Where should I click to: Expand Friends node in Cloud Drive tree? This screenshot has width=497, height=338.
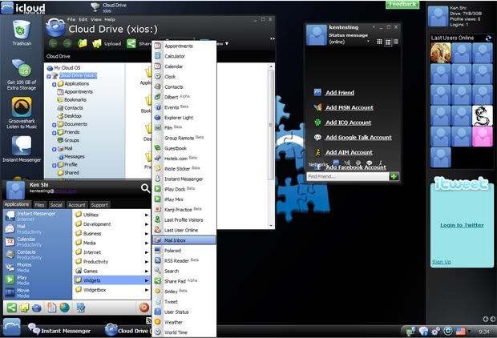click(x=55, y=133)
